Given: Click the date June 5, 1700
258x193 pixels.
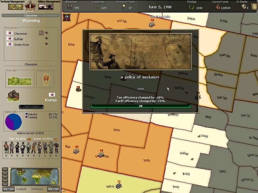Looking at the screenshot, I should pyautogui.click(x=160, y=7).
